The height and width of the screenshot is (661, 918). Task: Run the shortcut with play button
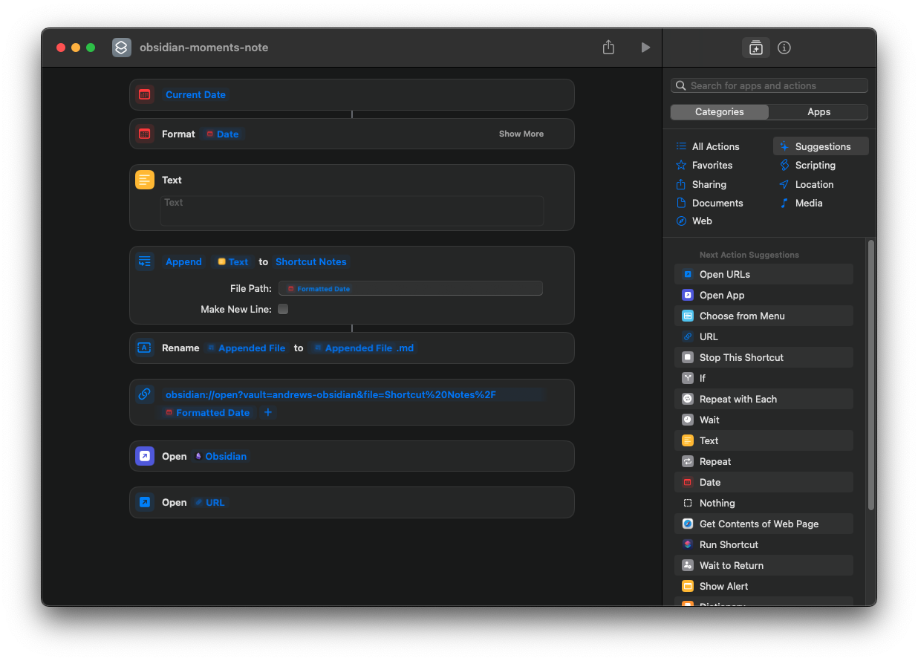[x=645, y=48]
